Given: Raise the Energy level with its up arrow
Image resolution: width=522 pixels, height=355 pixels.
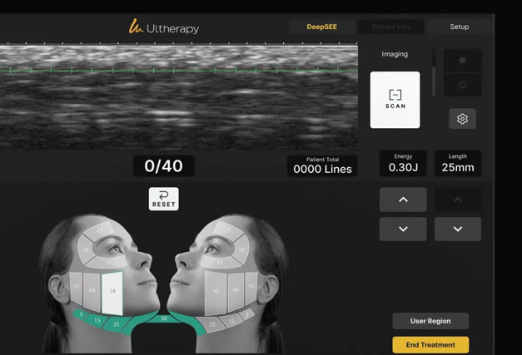Looking at the screenshot, I should point(403,200).
